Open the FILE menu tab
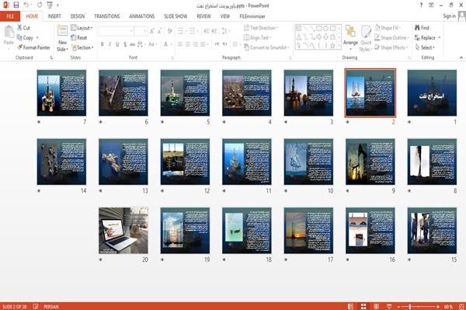 click(x=10, y=16)
